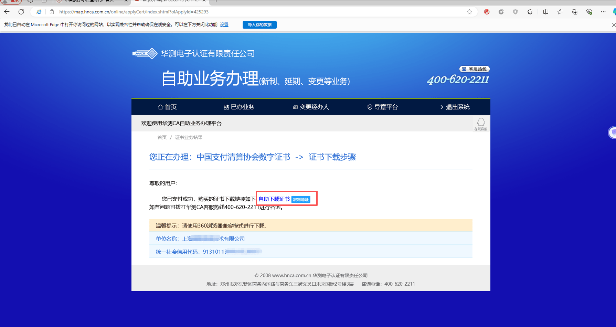Click the 复制地址 button
The height and width of the screenshot is (327, 616).
[300, 200]
